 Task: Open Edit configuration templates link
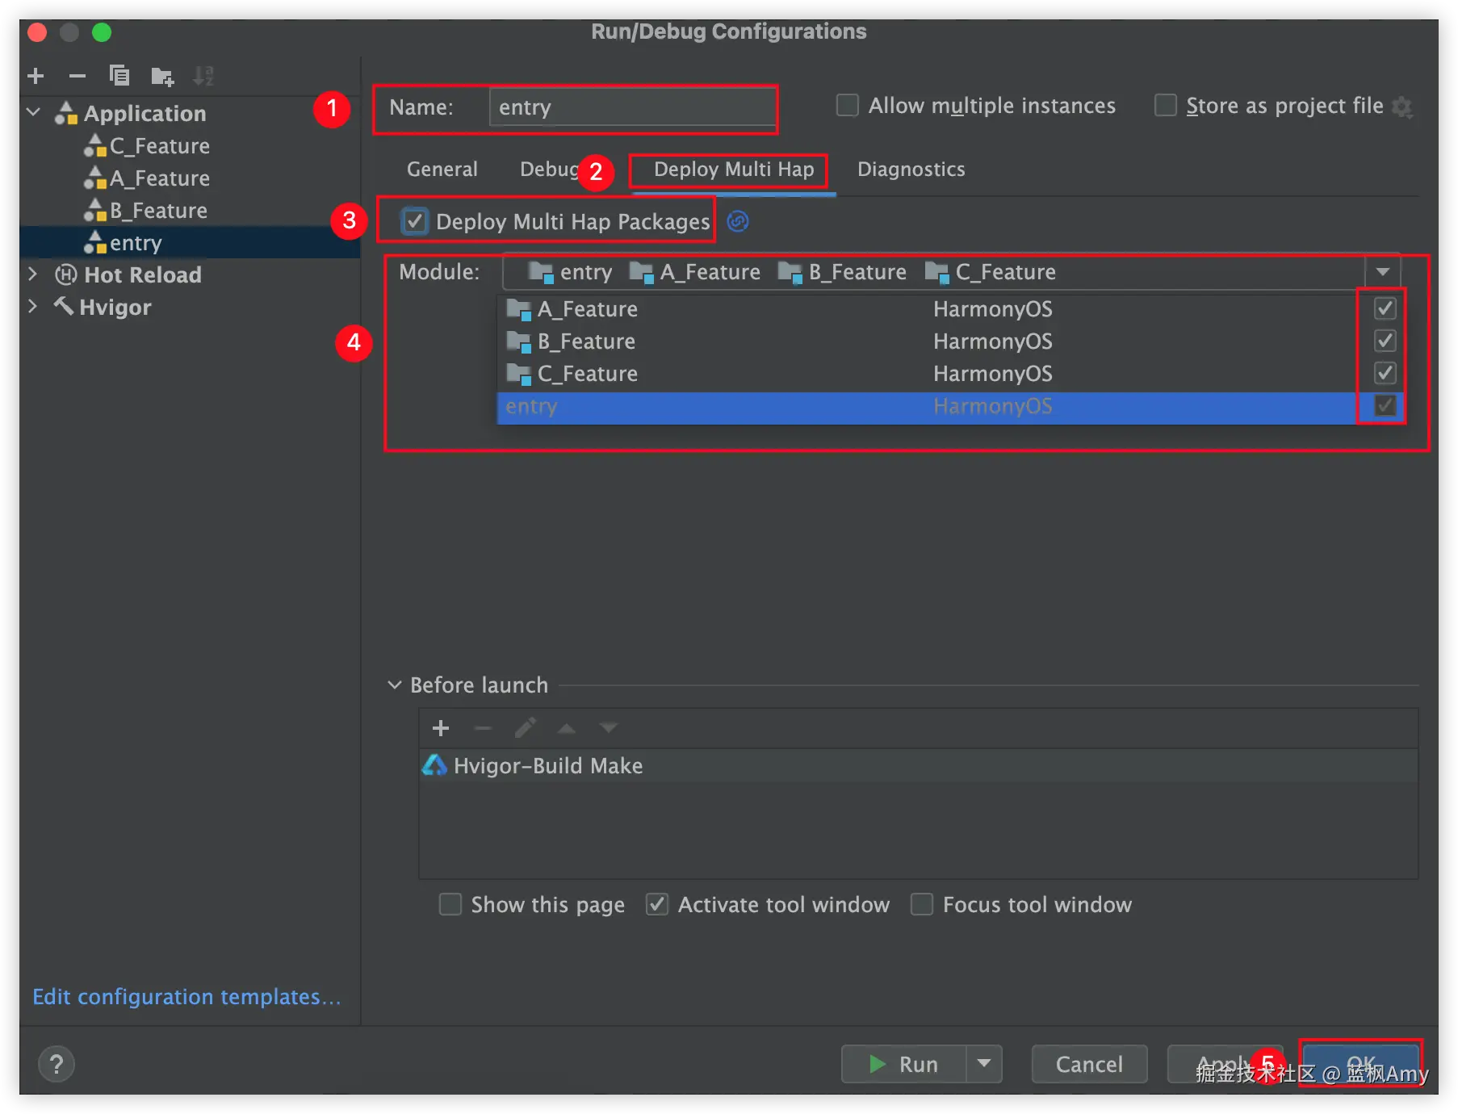[186, 997]
